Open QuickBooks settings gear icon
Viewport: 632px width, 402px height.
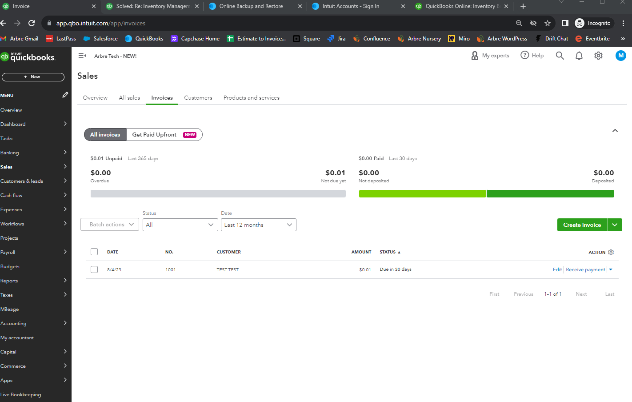598,55
